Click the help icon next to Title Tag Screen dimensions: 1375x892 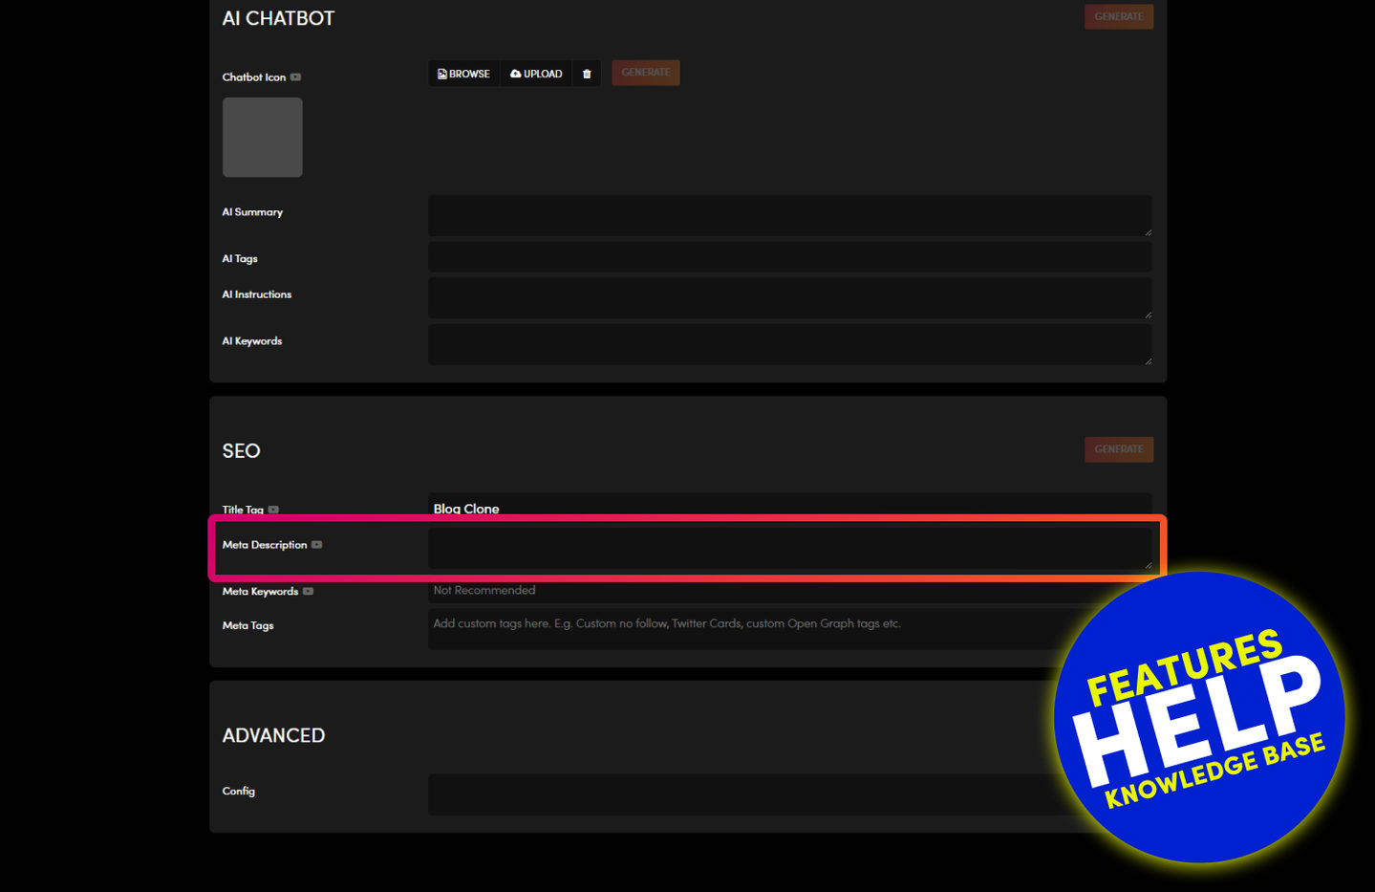point(273,510)
